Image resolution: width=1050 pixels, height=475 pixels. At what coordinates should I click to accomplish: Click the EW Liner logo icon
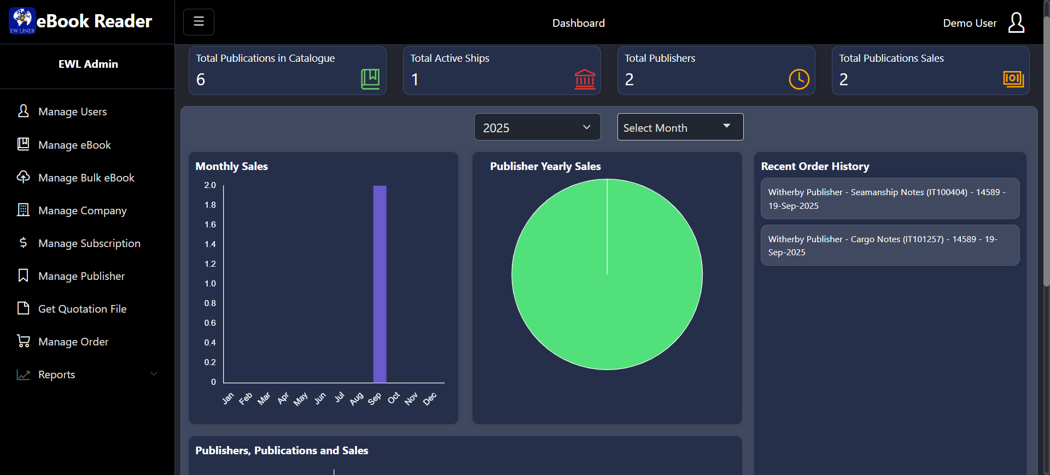(x=22, y=21)
